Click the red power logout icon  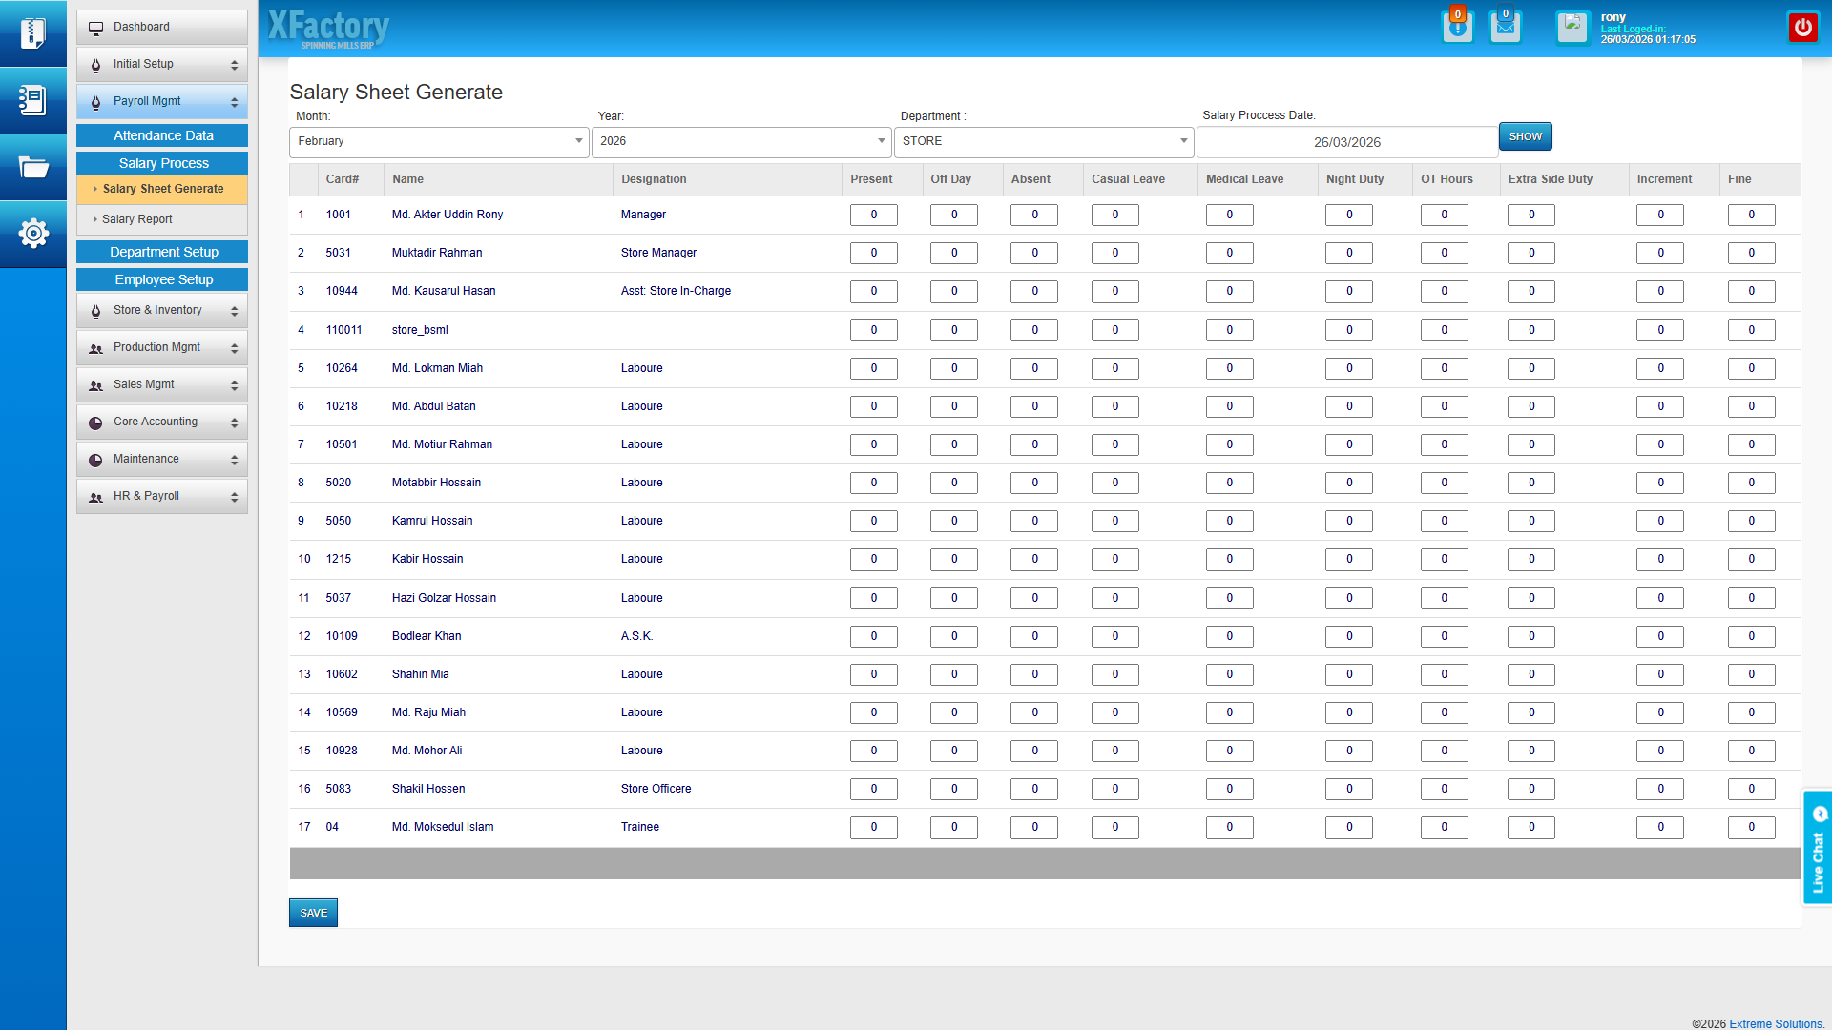tap(1802, 27)
